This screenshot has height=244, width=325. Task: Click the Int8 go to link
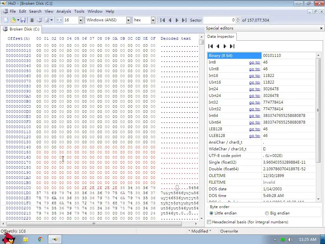click(255, 62)
